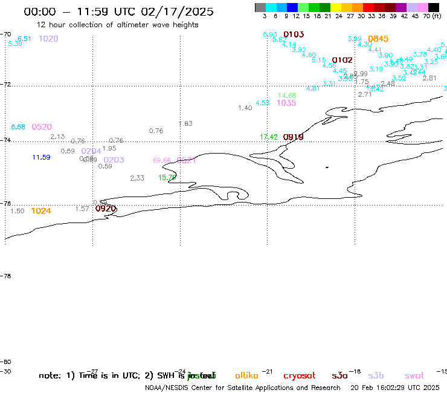
Task: Click the '(ft)' unit label in legend
Action: (437, 16)
